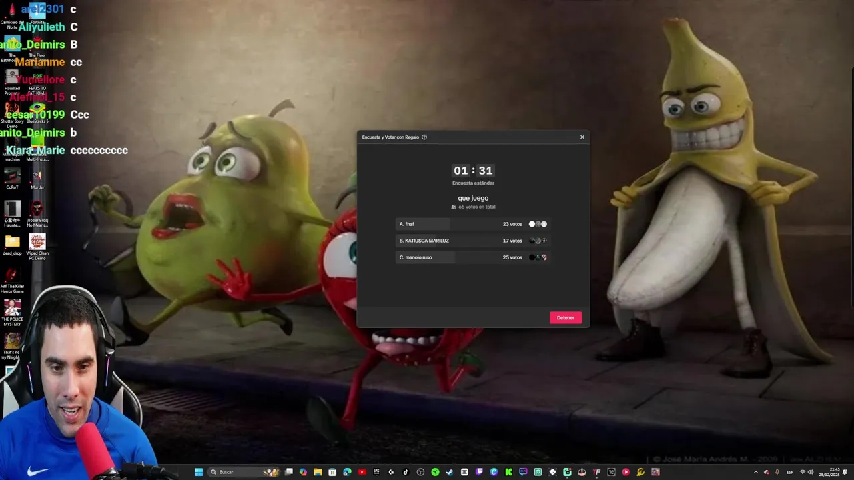Open Steam from the taskbar

point(450,472)
